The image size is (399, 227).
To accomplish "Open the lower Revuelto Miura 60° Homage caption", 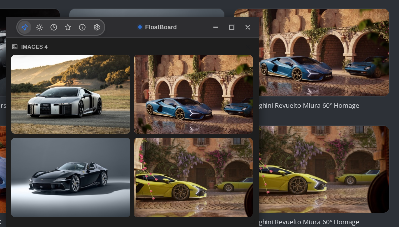I will [x=309, y=222].
